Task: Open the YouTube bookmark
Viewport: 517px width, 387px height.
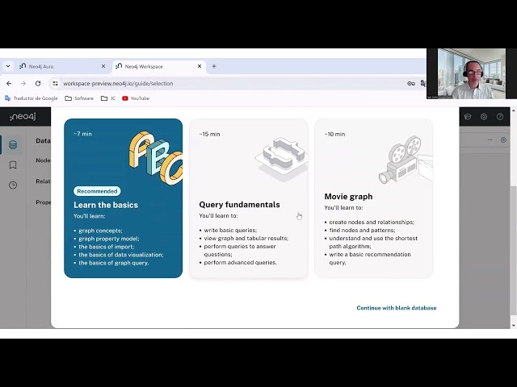Action: [136, 98]
